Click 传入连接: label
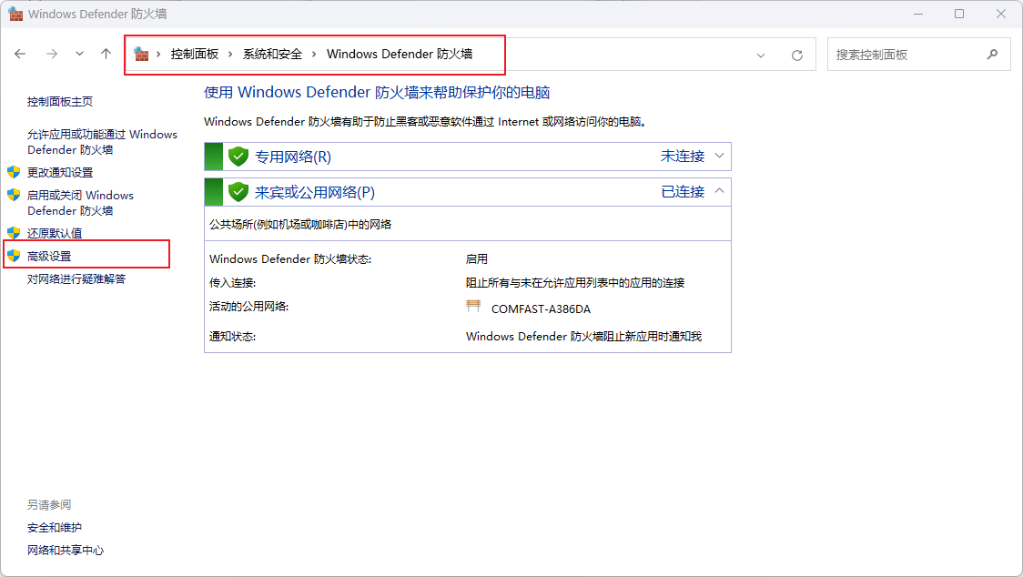 click(232, 283)
